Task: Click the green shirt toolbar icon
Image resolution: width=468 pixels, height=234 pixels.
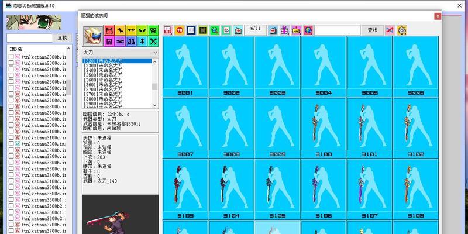Action: 215,30
